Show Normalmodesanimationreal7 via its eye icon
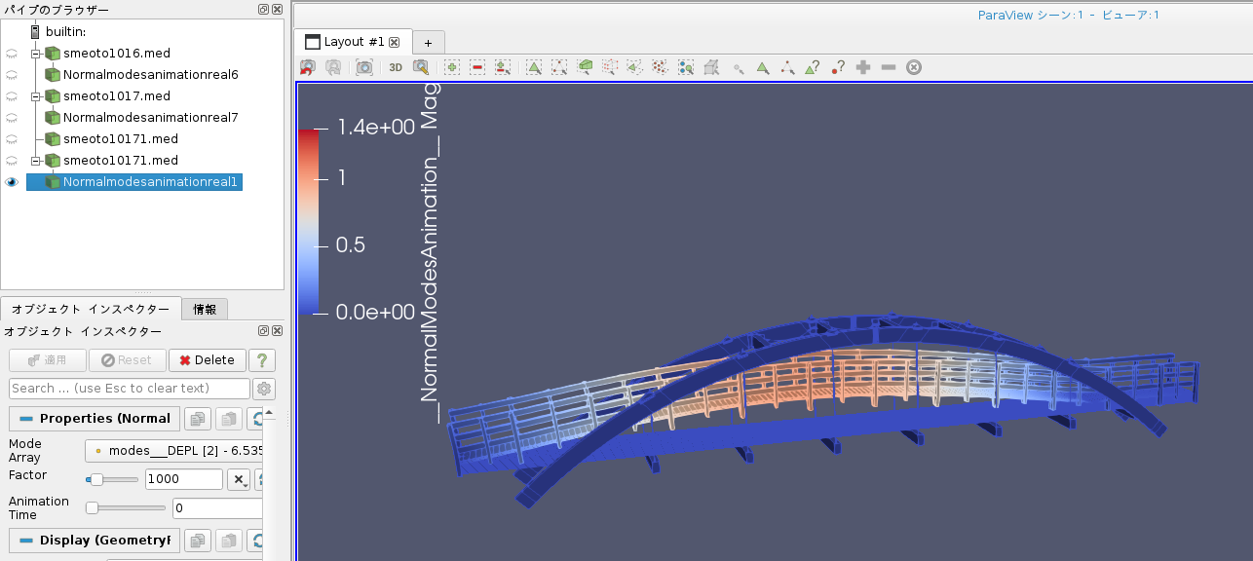The image size is (1253, 561). pos(12,118)
